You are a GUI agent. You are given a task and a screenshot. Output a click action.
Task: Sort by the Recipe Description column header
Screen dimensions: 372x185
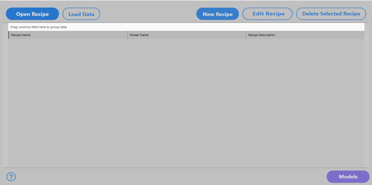click(305, 35)
